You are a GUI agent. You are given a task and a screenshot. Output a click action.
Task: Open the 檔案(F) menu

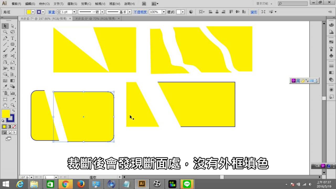(16, 4)
